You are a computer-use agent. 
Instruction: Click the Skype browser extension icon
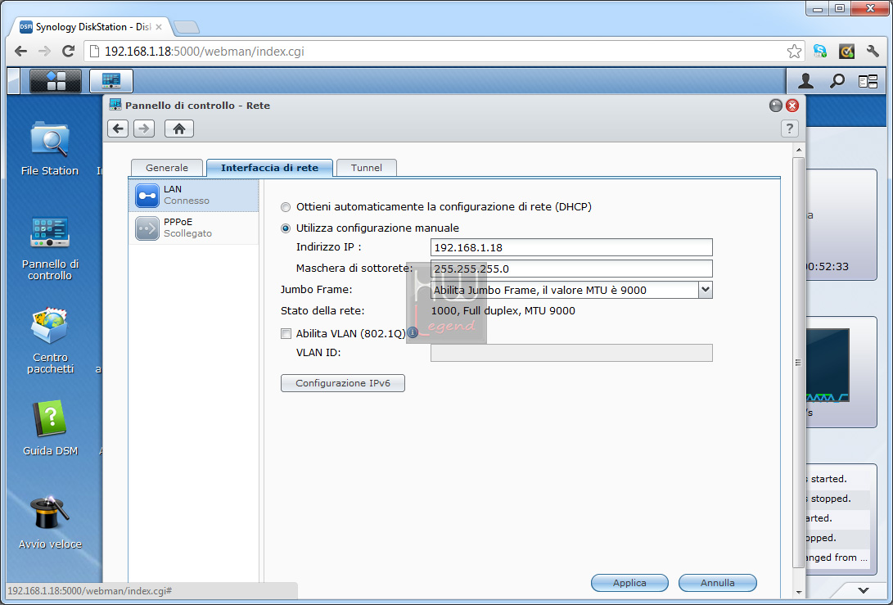(820, 52)
